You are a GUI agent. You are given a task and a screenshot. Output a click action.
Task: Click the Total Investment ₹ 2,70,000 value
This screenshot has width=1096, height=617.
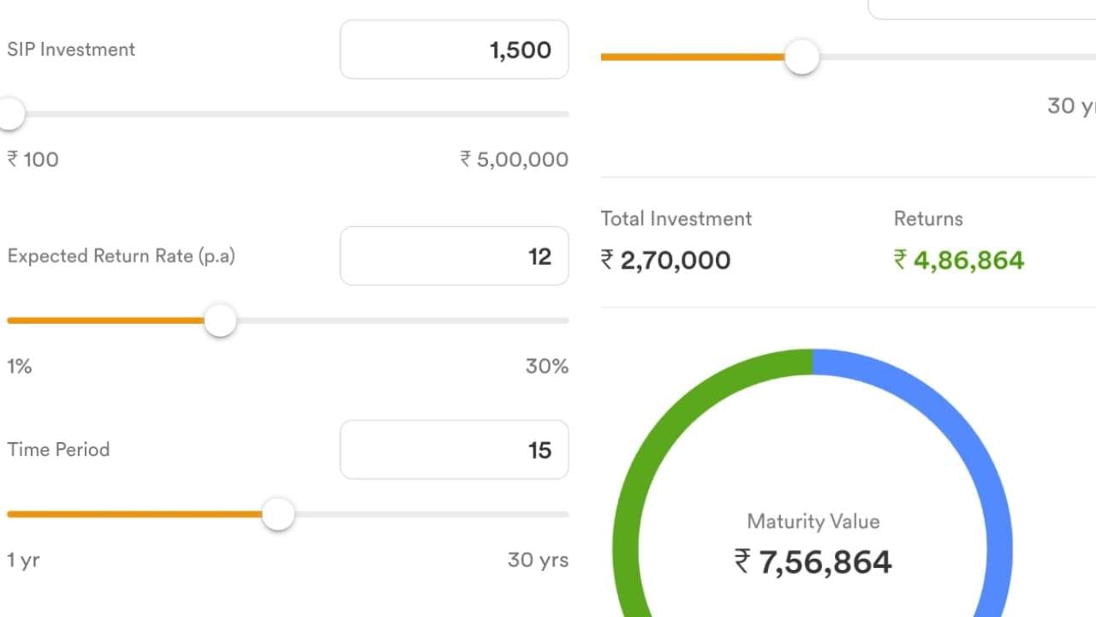coord(666,261)
